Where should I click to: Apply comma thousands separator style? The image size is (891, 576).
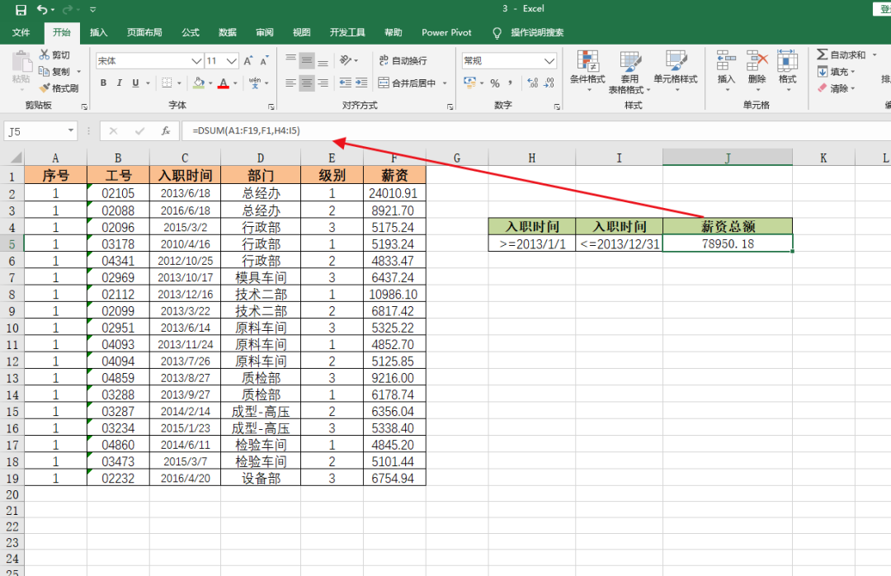pos(511,83)
